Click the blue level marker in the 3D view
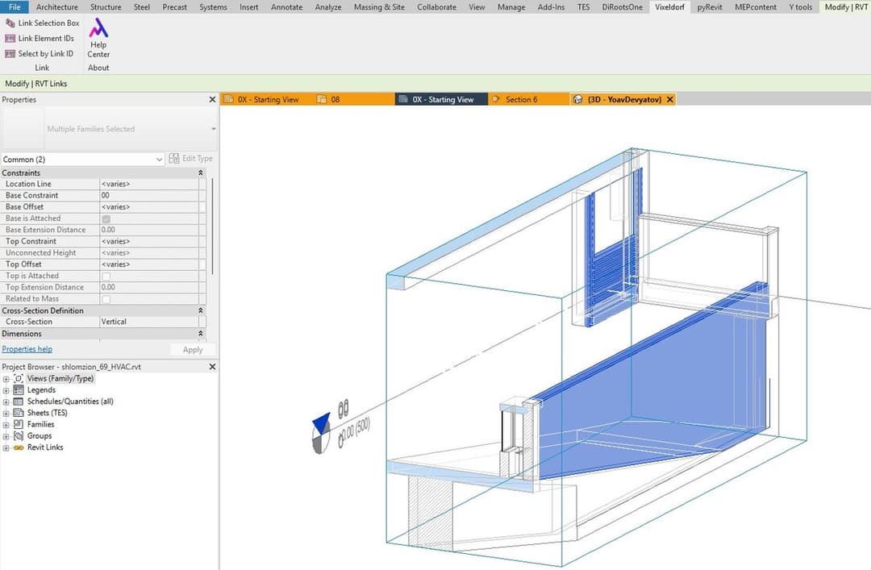 pyautogui.click(x=321, y=424)
